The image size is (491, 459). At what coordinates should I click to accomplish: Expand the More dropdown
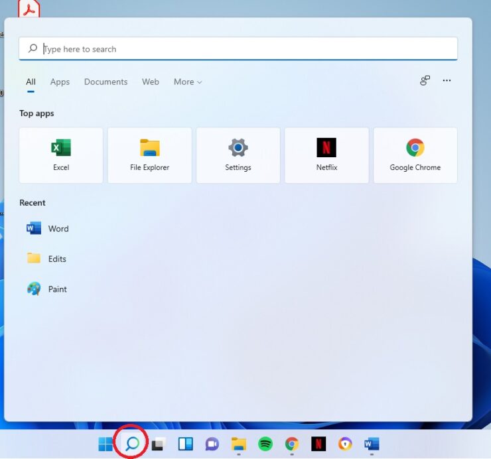pos(188,82)
